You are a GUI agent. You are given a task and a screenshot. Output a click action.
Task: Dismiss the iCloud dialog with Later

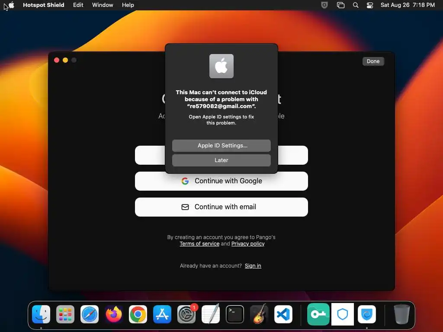[221, 160]
